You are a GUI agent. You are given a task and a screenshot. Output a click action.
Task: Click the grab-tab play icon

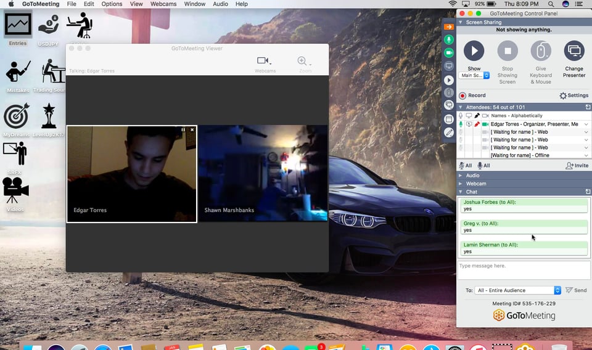448,80
